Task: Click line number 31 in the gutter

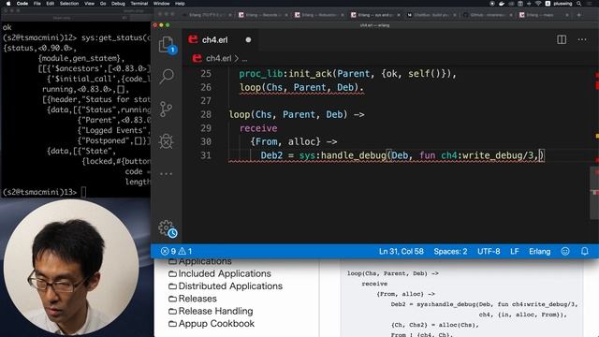Action: coord(206,155)
